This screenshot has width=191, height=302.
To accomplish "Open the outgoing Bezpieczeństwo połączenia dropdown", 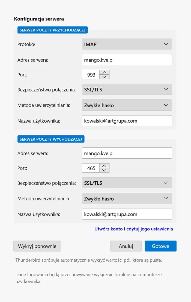I will pos(127,183).
